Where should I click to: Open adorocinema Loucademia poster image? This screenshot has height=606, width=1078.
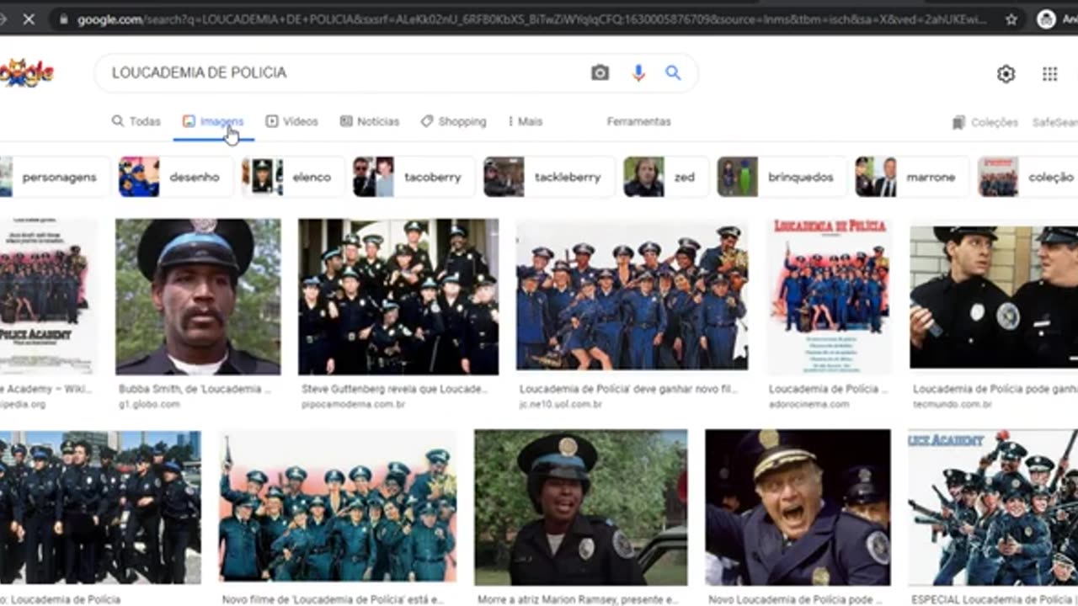(829, 296)
